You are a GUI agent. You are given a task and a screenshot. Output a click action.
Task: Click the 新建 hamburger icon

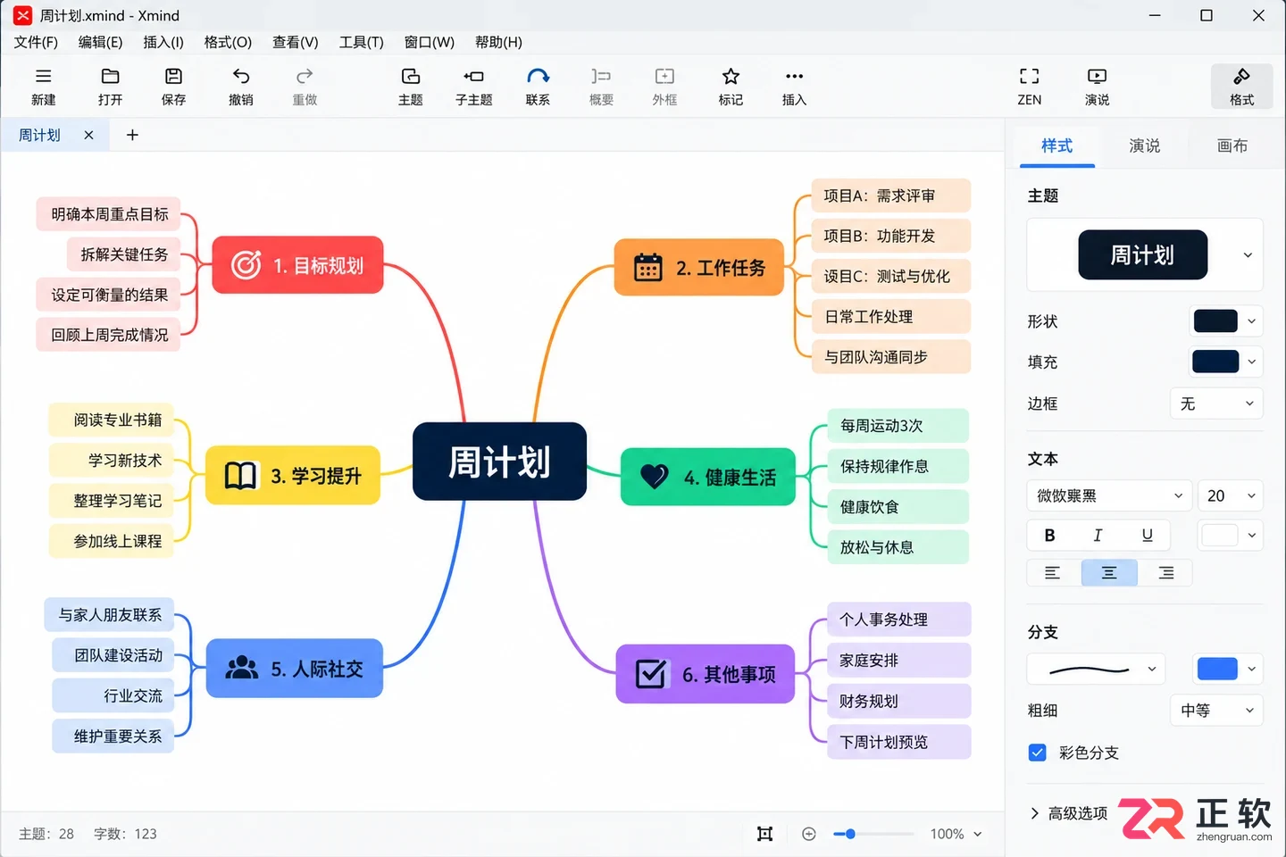(43, 77)
